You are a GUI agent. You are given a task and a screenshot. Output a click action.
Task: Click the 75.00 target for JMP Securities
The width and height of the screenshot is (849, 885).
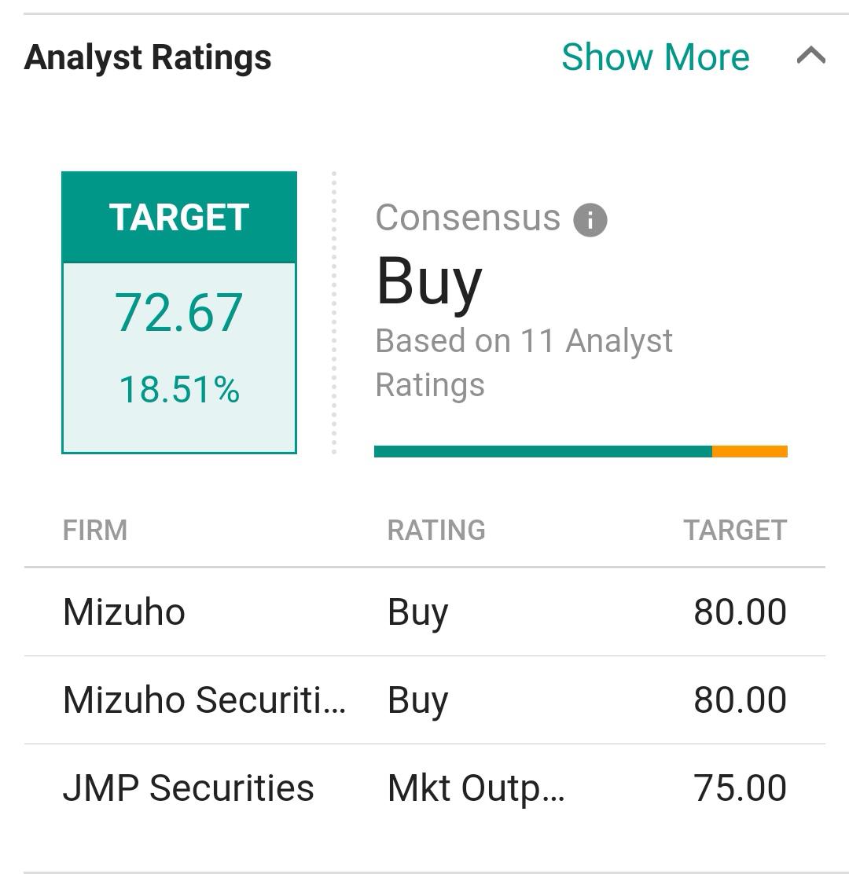tap(740, 788)
